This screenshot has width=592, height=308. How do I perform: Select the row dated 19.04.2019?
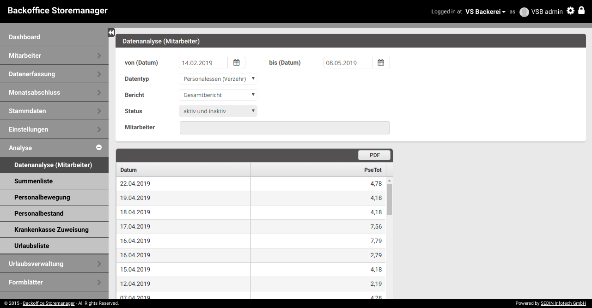251,198
